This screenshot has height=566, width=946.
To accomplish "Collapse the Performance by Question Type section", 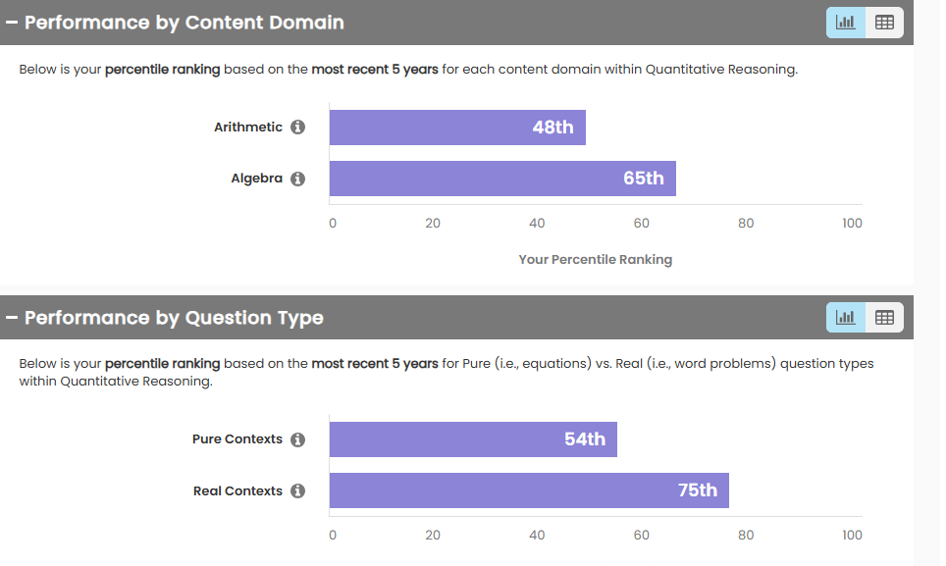I will coord(11,317).
